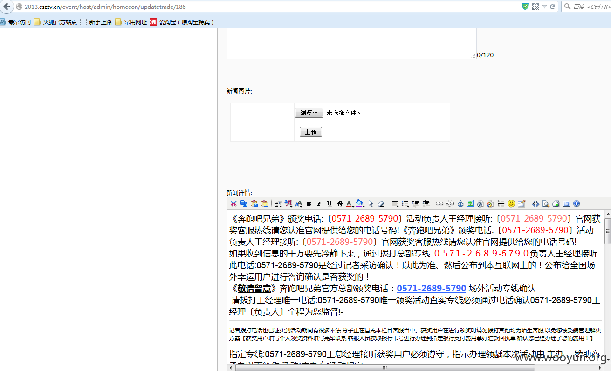Open the paragraph format dropdown

278,203
